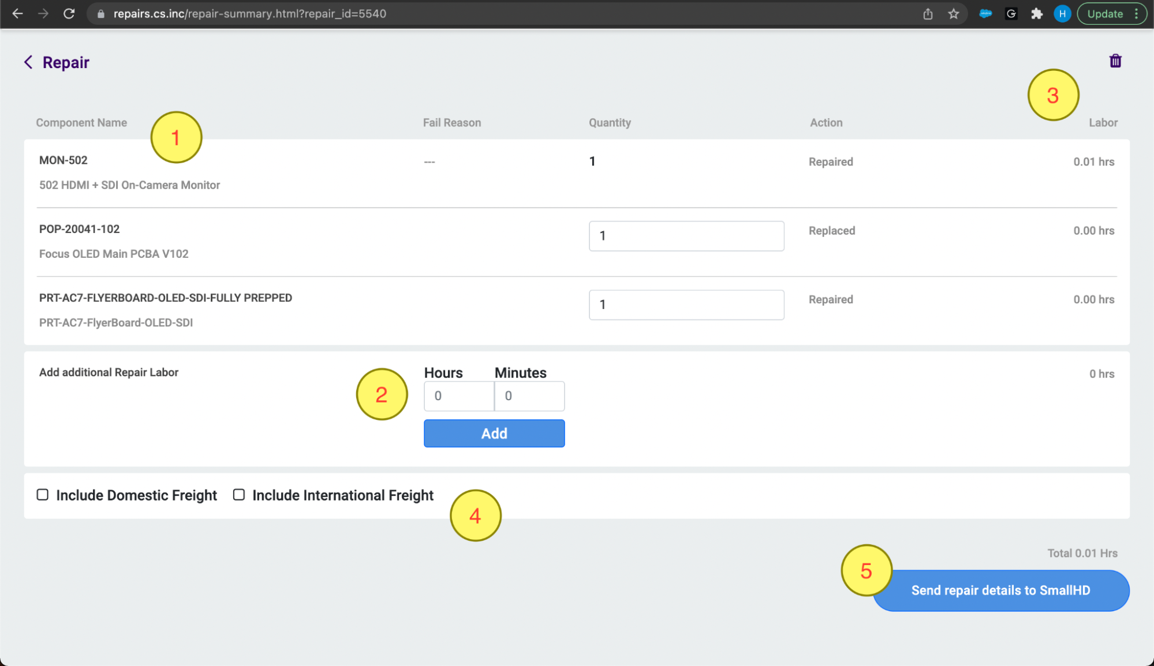The height and width of the screenshot is (666, 1154).
Task: Click the Update browser button
Action: pos(1104,14)
